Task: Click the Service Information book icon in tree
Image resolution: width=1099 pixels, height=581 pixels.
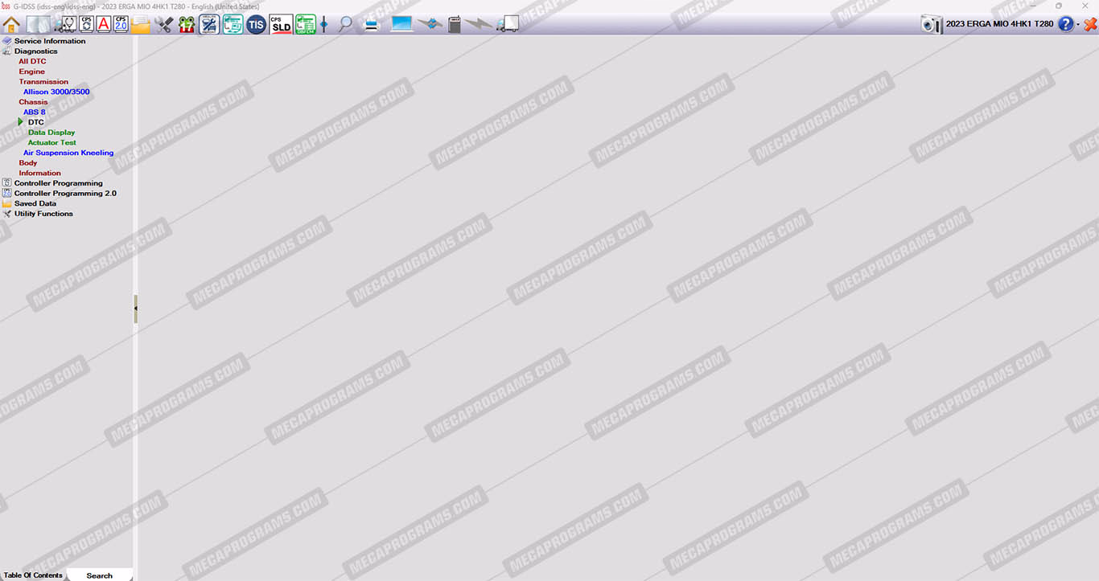Action: (x=7, y=41)
